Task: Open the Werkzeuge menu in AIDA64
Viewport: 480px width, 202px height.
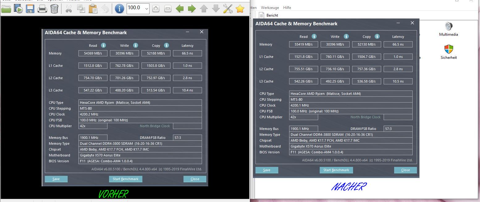Action: [x=269, y=7]
